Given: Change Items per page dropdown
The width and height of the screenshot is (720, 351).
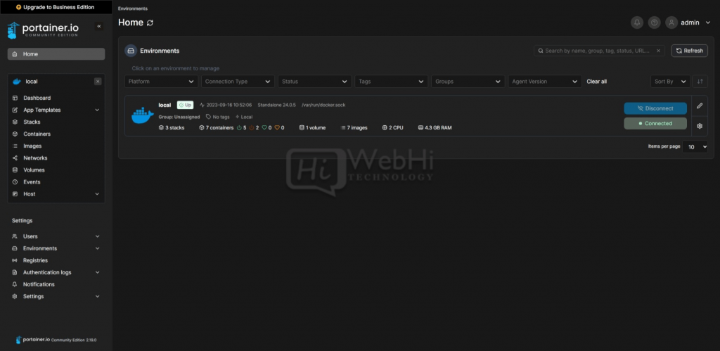Looking at the screenshot, I should (x=697, y=147).
